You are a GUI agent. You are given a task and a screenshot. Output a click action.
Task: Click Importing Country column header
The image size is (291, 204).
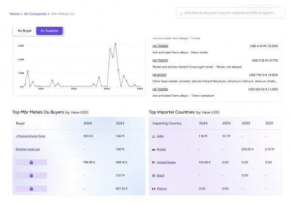(167, 123)
